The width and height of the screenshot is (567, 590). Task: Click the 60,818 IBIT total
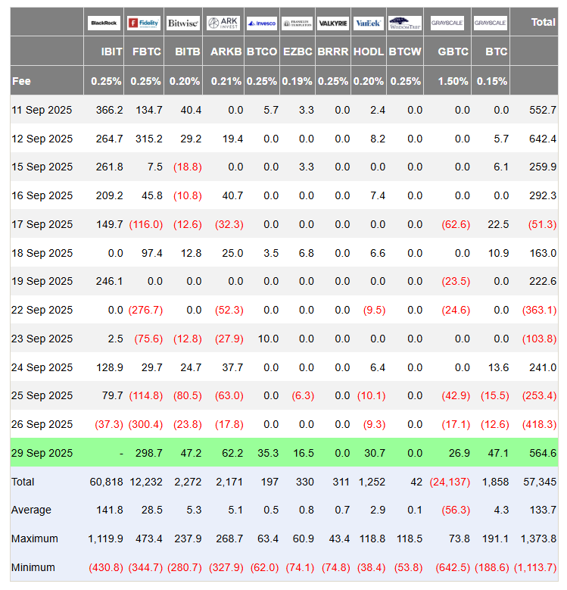pyautogui.click(x=107, y=482)
